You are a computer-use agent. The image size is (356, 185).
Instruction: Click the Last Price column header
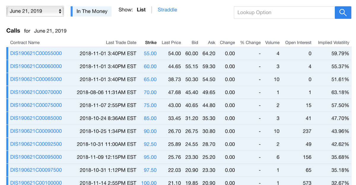171,42
